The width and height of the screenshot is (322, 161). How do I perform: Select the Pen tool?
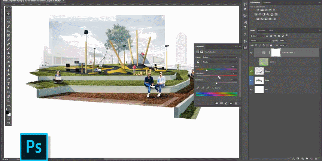(8, 79)
